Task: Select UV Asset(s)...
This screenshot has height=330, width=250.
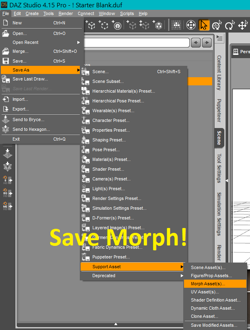Action: tap(215, 292)
